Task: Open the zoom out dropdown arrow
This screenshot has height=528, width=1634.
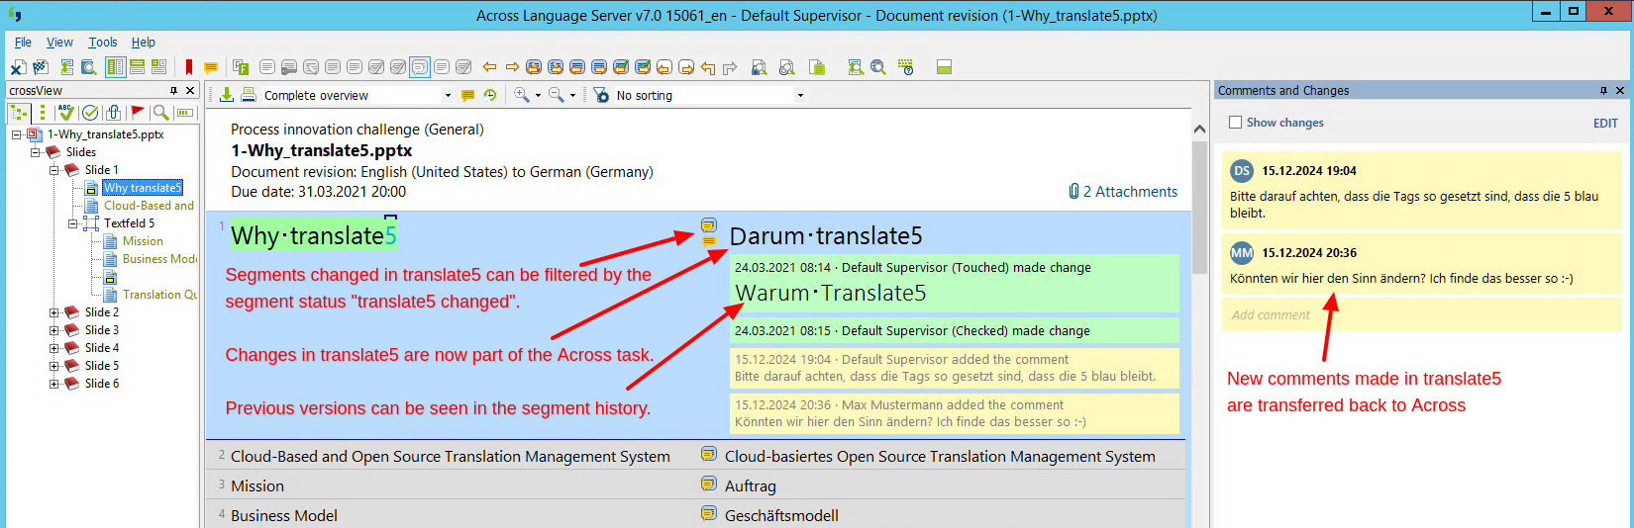Action: pos(572,96)
